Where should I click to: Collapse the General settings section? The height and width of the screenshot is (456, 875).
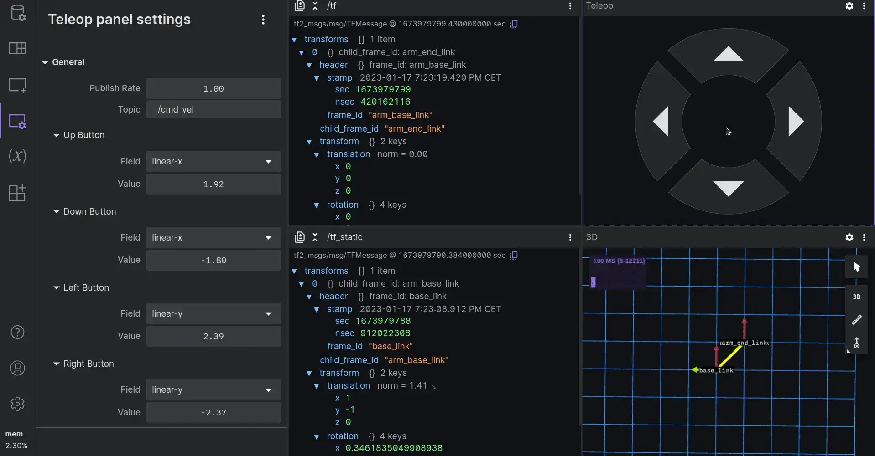click(45, 62)
